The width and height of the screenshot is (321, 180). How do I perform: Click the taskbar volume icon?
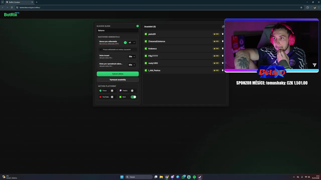click(309, 177)
